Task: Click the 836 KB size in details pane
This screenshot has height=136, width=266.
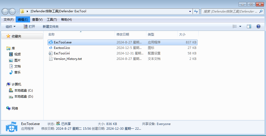Action: [x=112, y=124]
